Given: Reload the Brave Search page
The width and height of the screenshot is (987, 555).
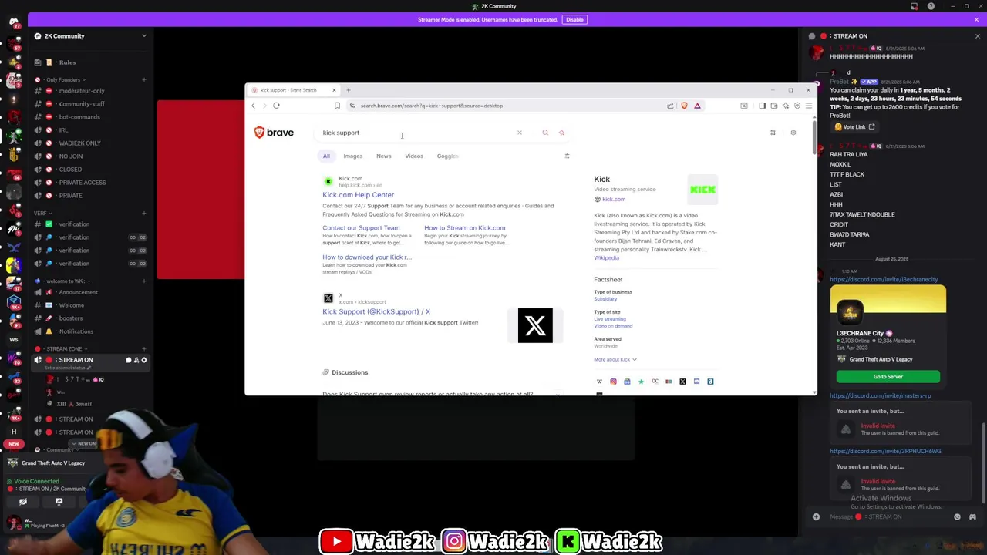Looking at the screenshot, I should coord(276,106).
